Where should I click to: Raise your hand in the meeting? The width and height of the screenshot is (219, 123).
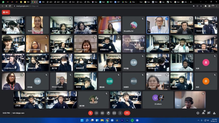click(108, 113)
